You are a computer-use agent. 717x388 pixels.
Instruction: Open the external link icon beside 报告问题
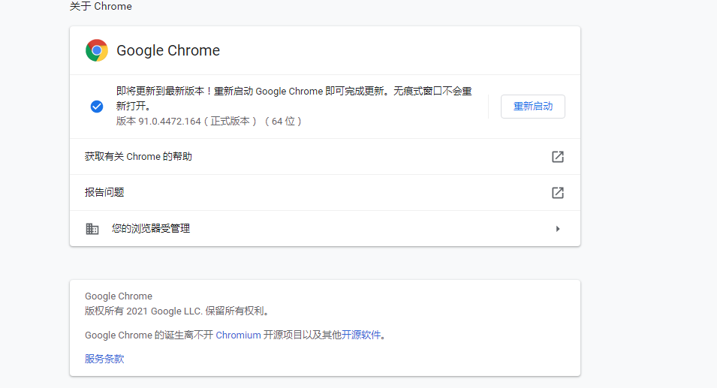click(x=557, y=192)
